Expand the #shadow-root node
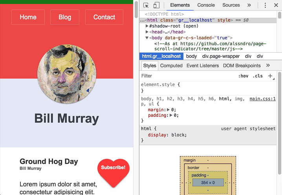The width and height of the screenshot is (282, 195). [x=147, y=26]
